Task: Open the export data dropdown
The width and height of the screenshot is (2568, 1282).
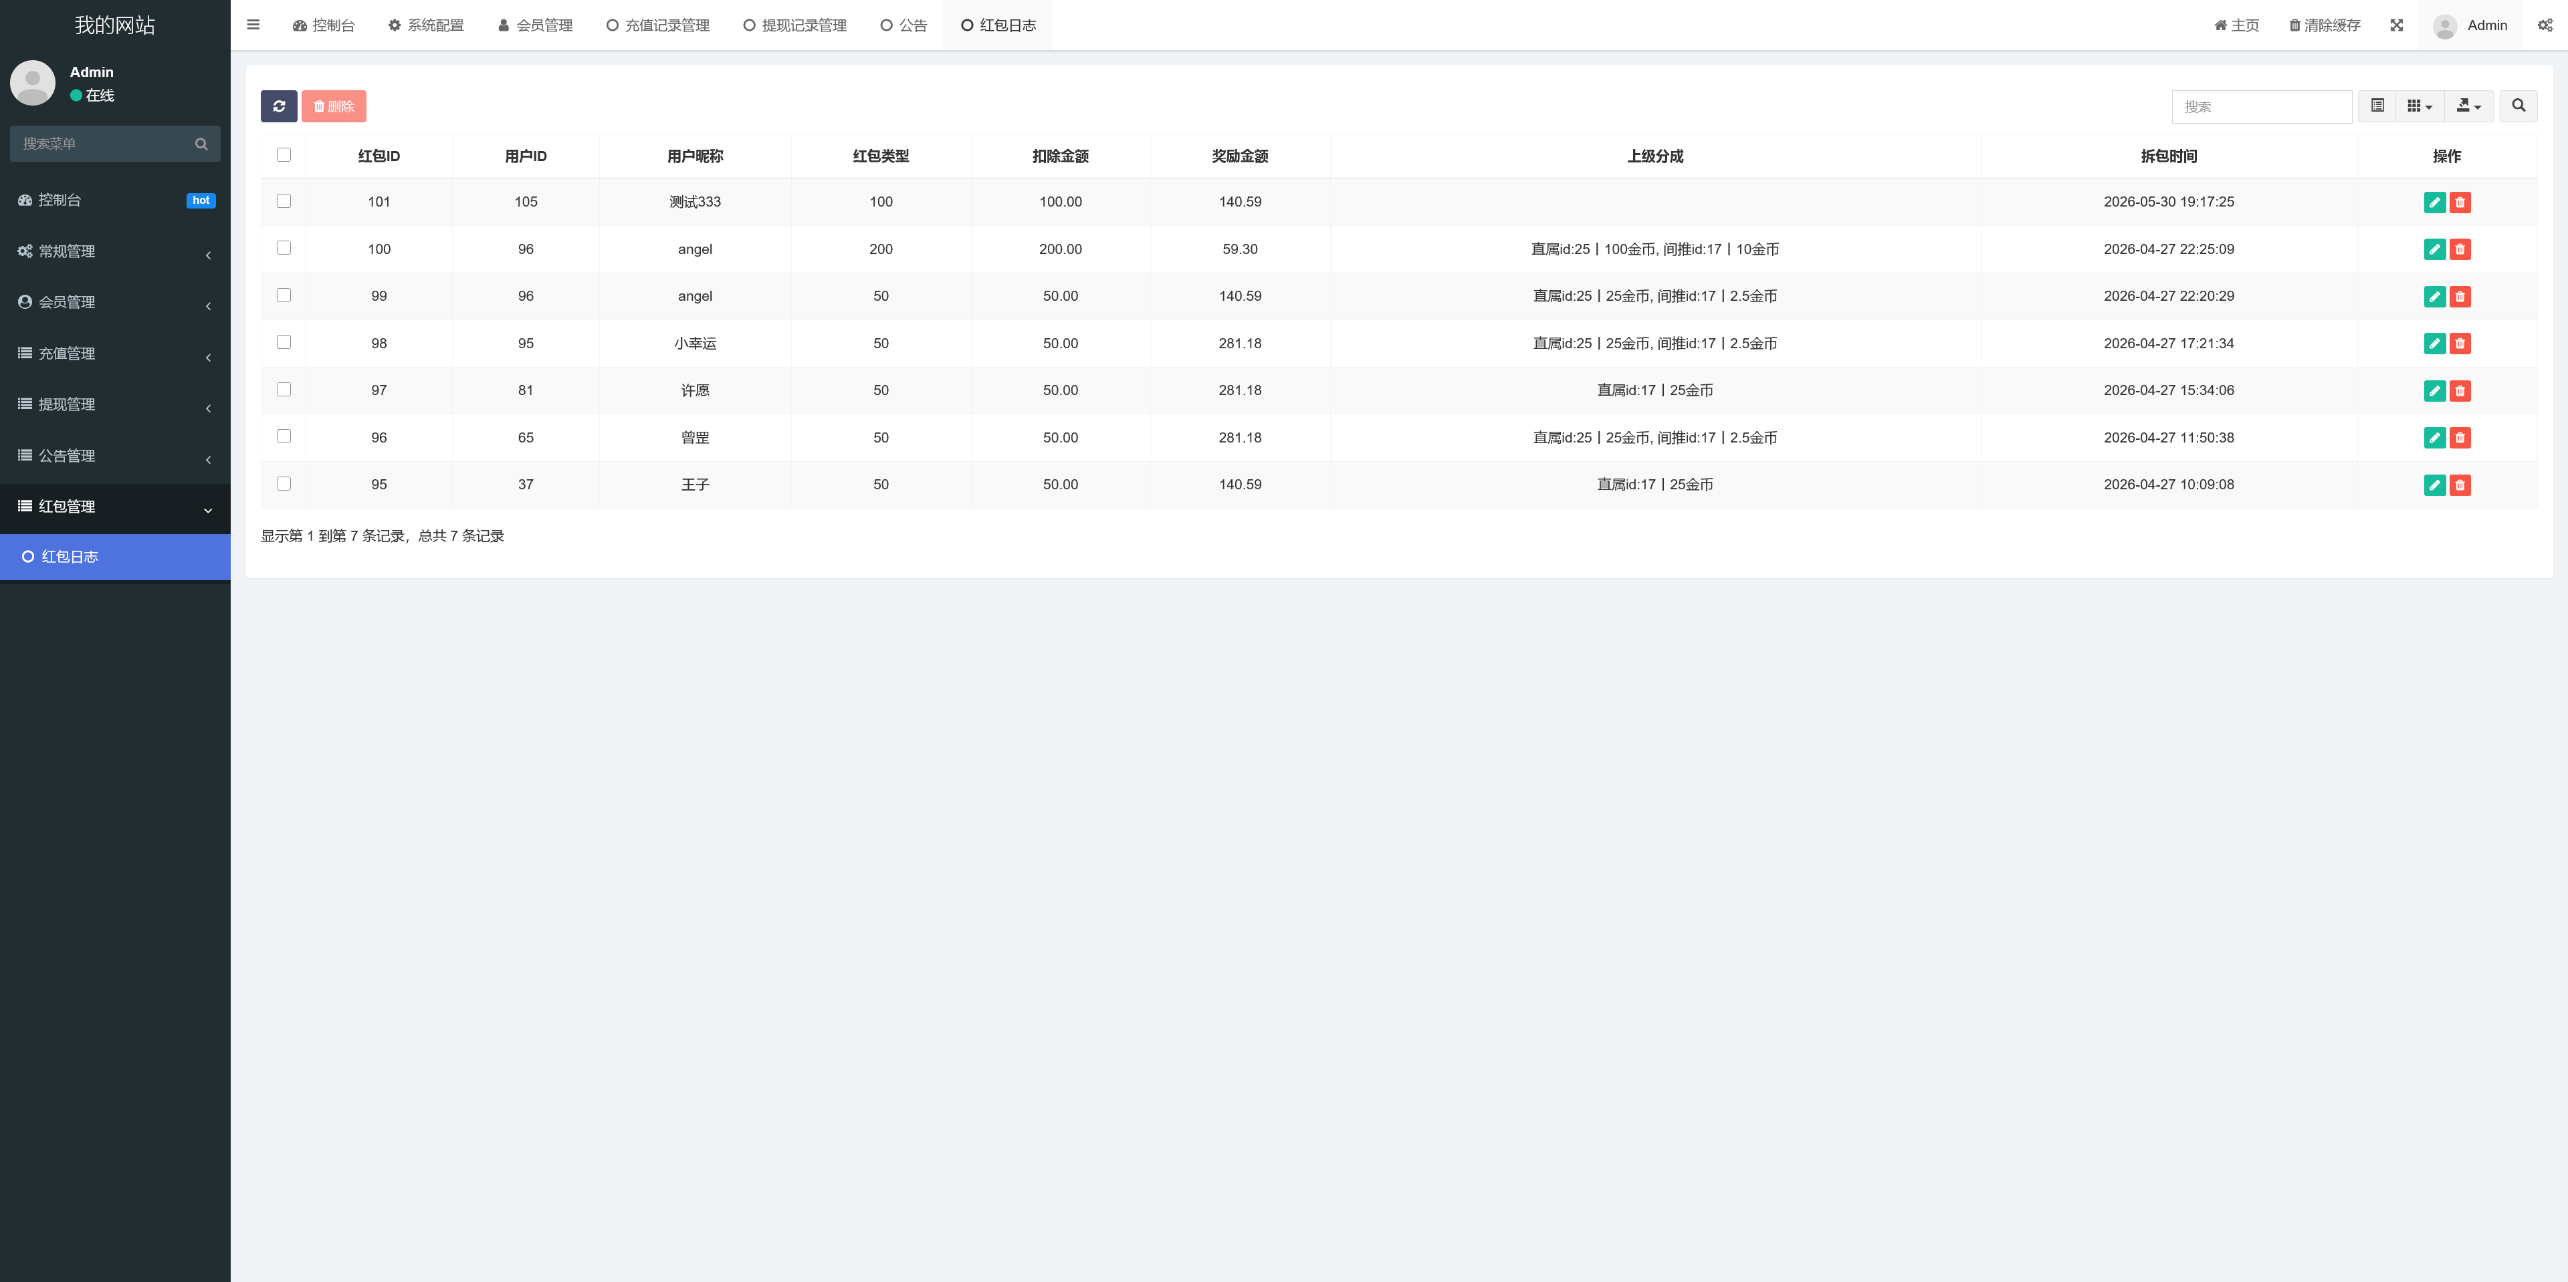Action: tap(2469, 106)
